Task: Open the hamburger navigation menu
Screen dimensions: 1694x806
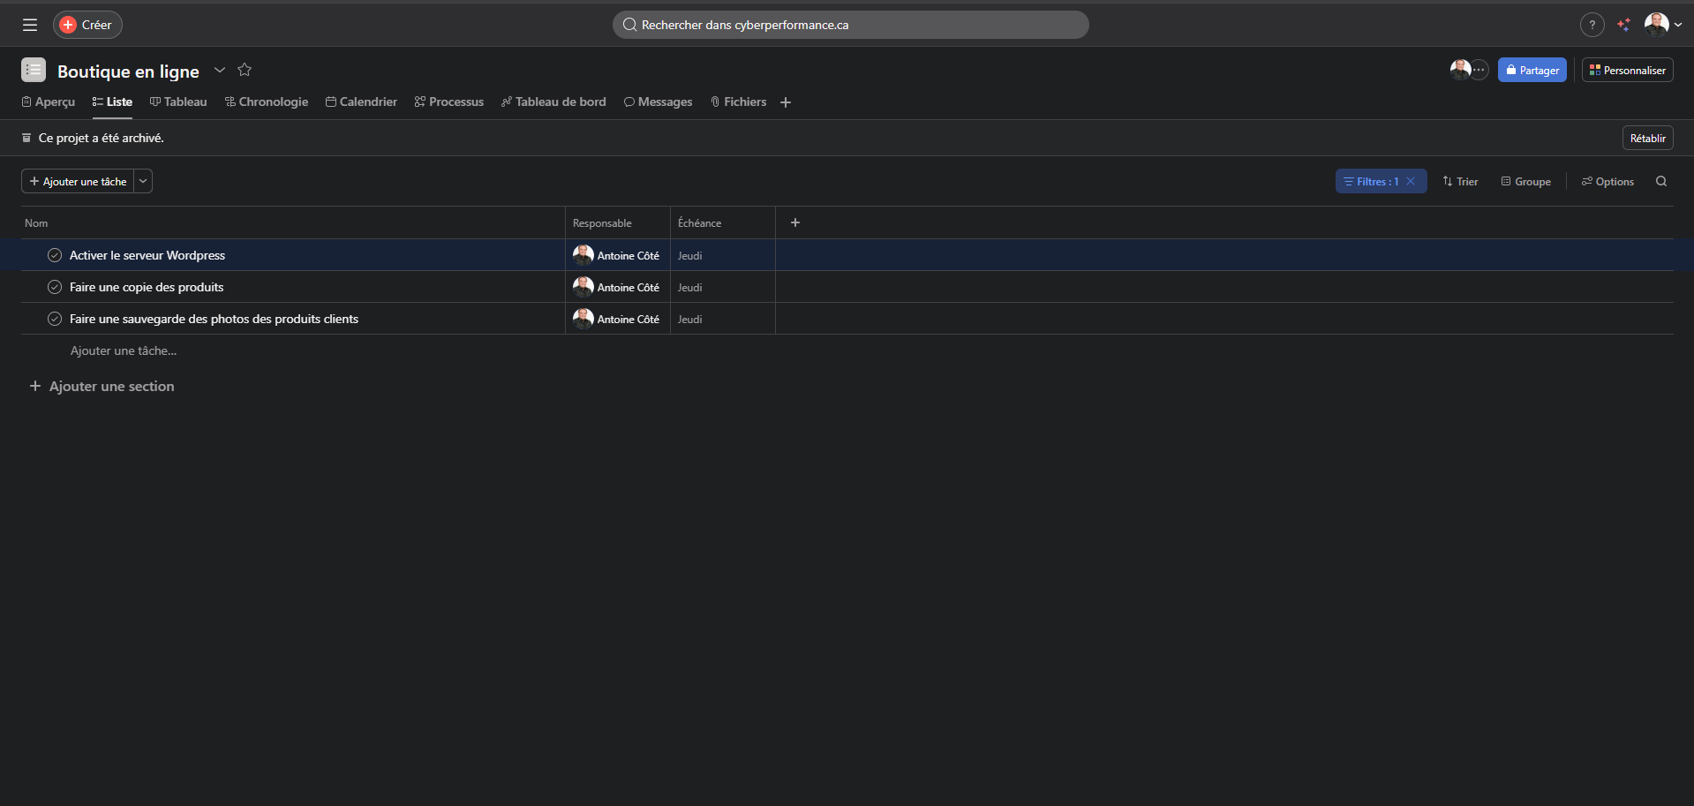Action: pyautogui.click(x=30, y=25)
